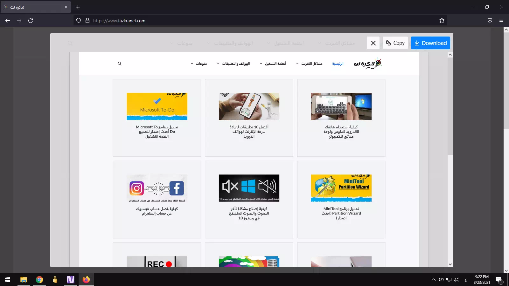Open a new browser tab
This screenshot has width=509, height=286.
78,7
